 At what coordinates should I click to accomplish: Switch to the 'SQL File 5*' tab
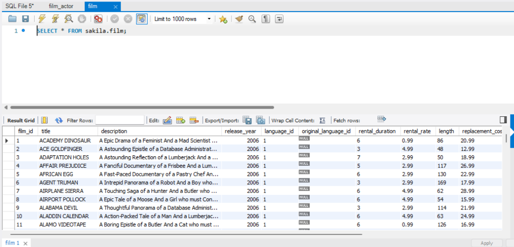20,6
